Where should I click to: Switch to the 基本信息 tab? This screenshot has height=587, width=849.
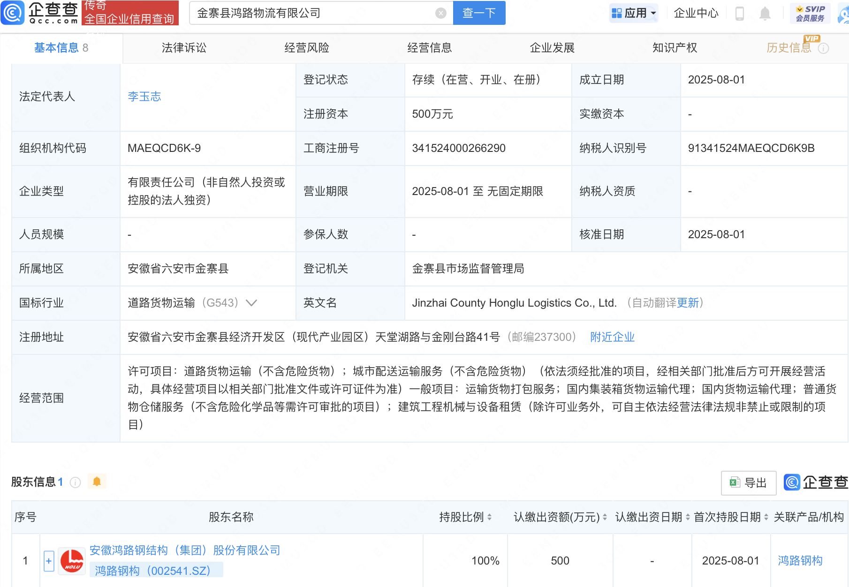61,48
